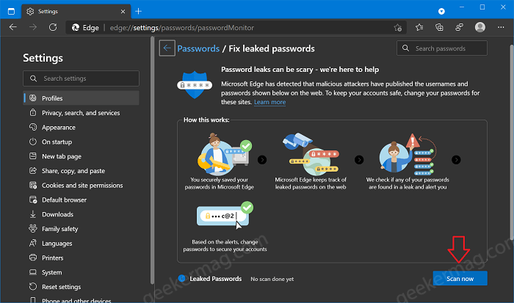Click the Reset settings sidebar icon
The height and width of the screenshot is (303, 514).
click(33, 286)
